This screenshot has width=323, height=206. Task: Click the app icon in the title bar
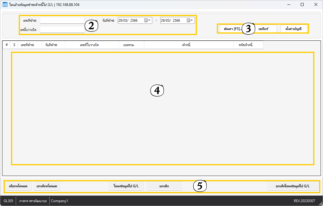5,5
